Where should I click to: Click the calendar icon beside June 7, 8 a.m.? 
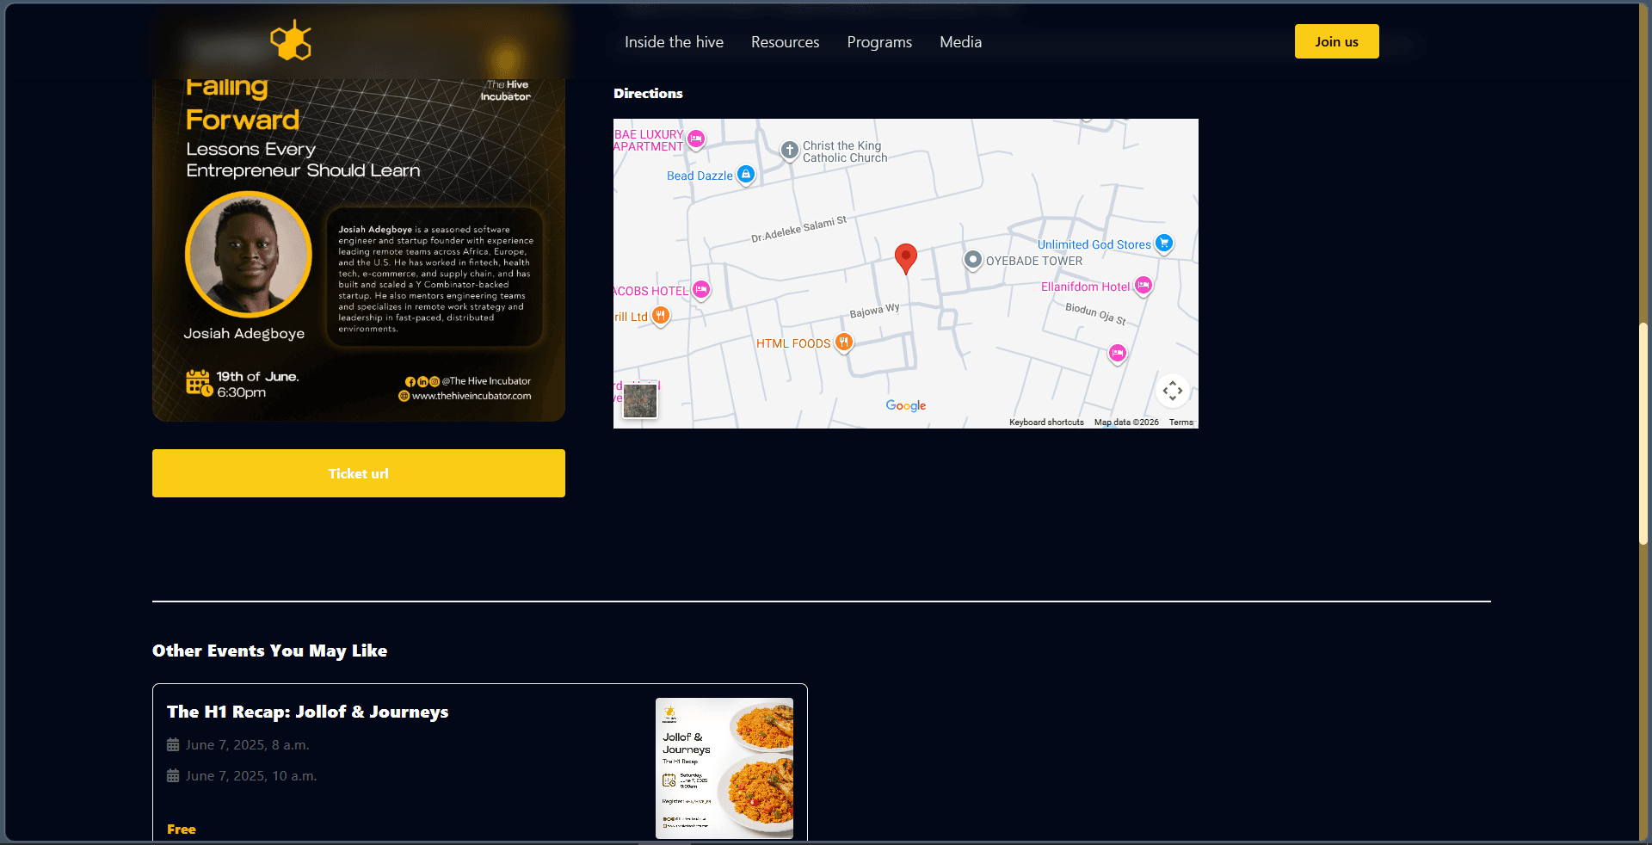[x=173, y=745]
